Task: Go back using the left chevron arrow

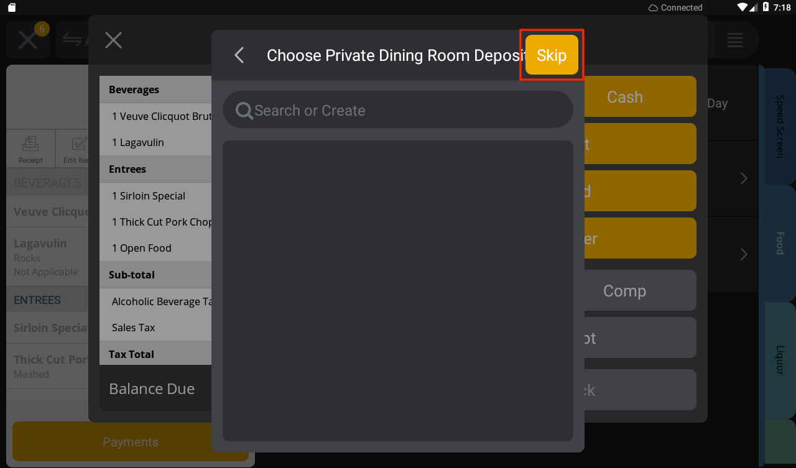Action: click(239, 55)
